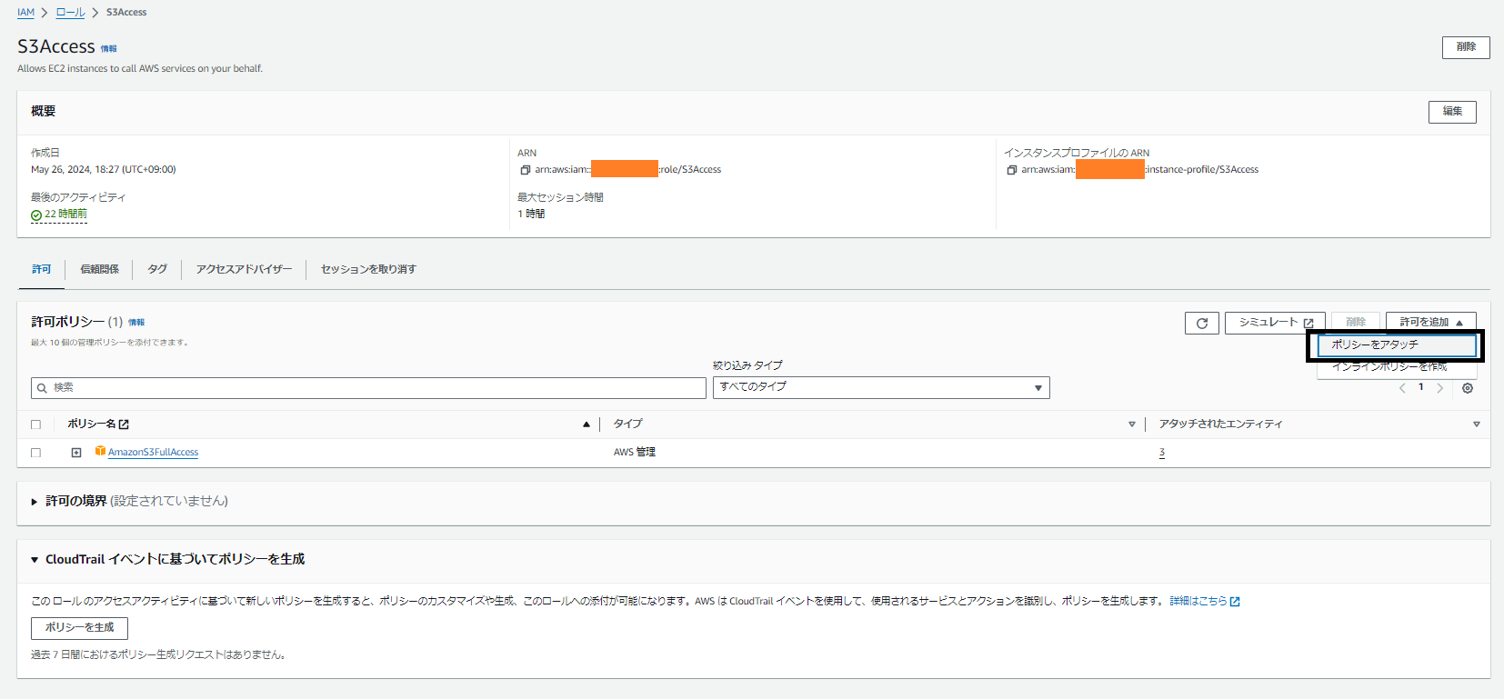1504x699 pixels.
Task: Click the refresh policies icon button
Action: (1201, 323)
